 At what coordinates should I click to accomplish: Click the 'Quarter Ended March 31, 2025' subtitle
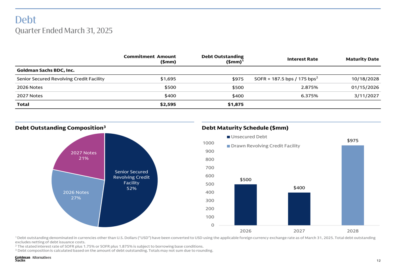click(64, 30)
